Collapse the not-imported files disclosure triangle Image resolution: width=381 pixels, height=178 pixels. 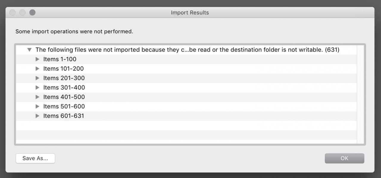[x=29, y=50]
